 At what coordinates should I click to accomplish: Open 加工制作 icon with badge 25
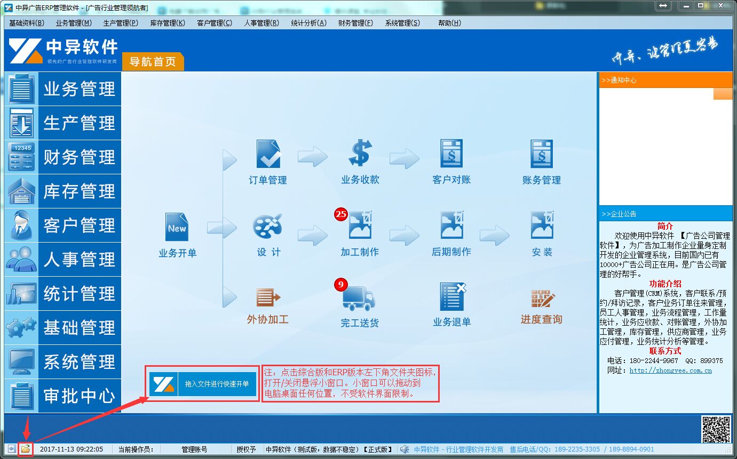pyautogui.click(x=360, y=225)
